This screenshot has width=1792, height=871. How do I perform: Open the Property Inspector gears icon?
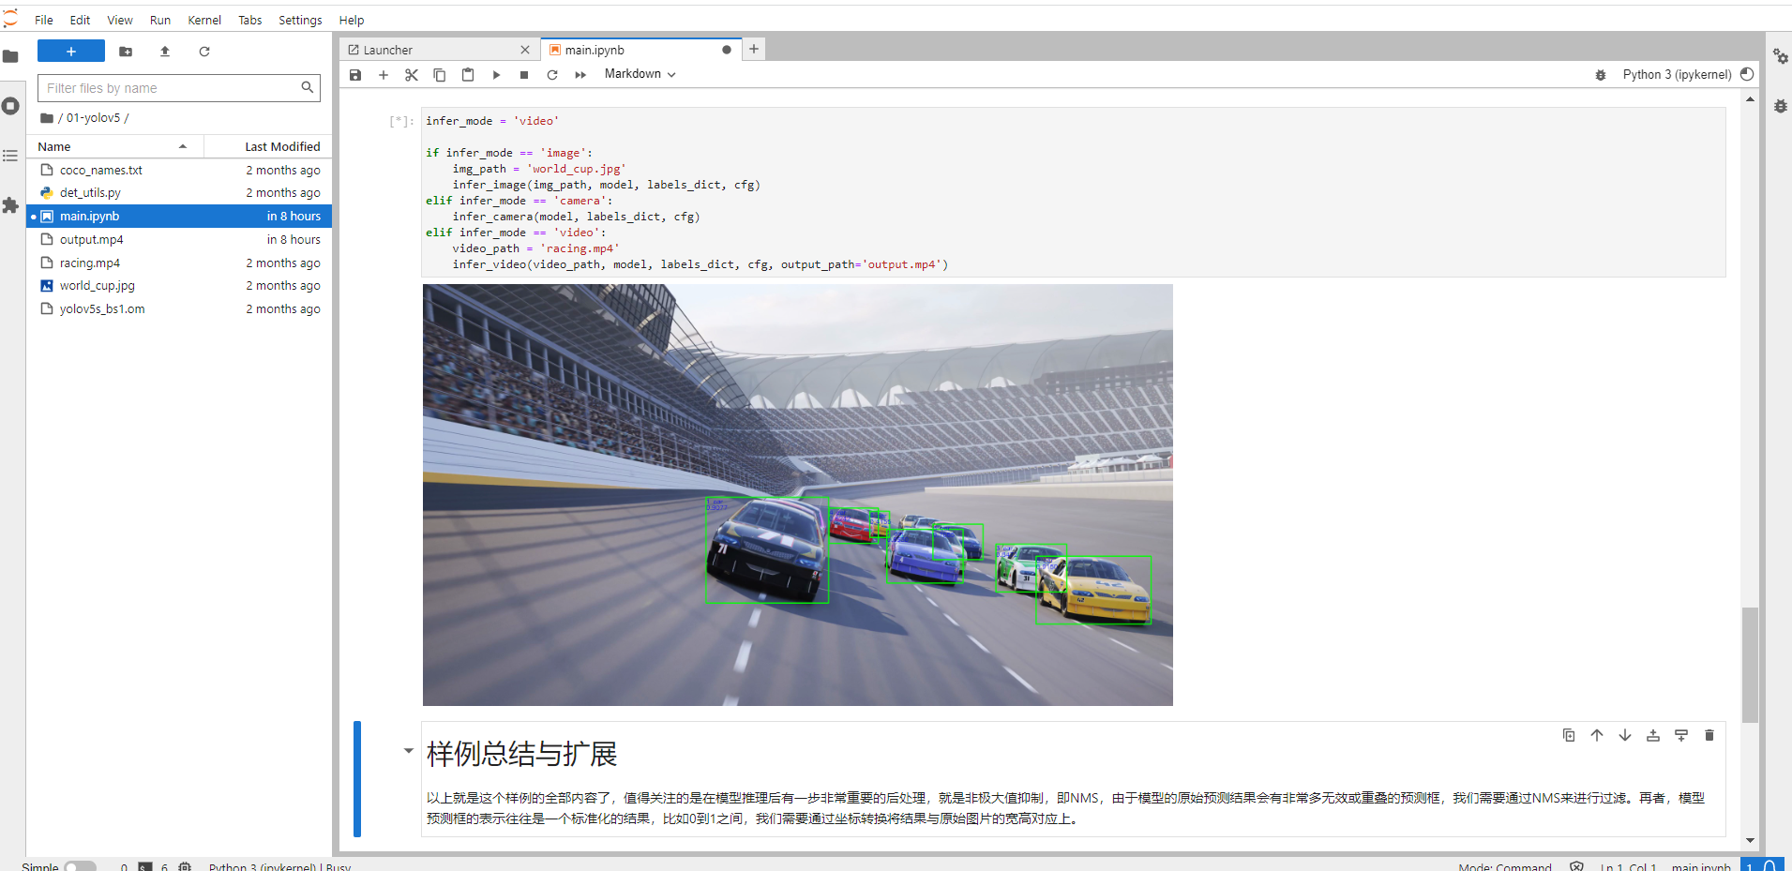point(1780,56)
